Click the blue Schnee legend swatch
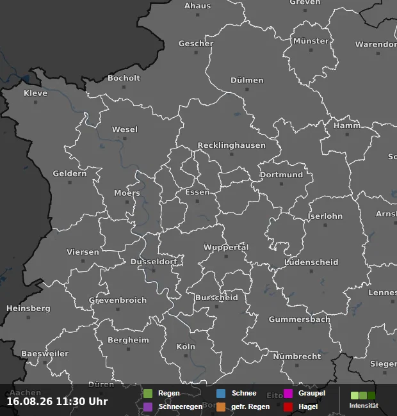 tap(221, 394)
